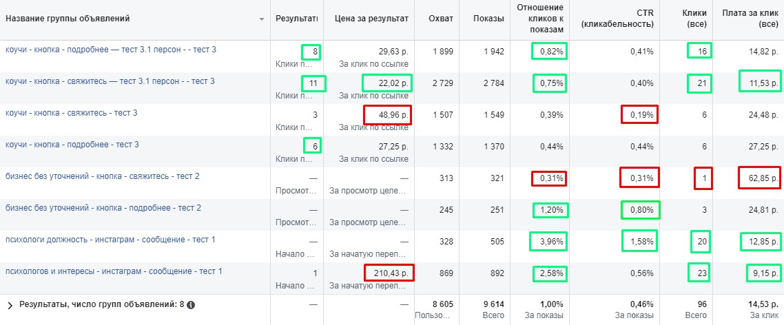Open ad set 'коучи - кнопка - подробнее — тест 3.1 персон'
784x325 pixels.
(110, 50)
